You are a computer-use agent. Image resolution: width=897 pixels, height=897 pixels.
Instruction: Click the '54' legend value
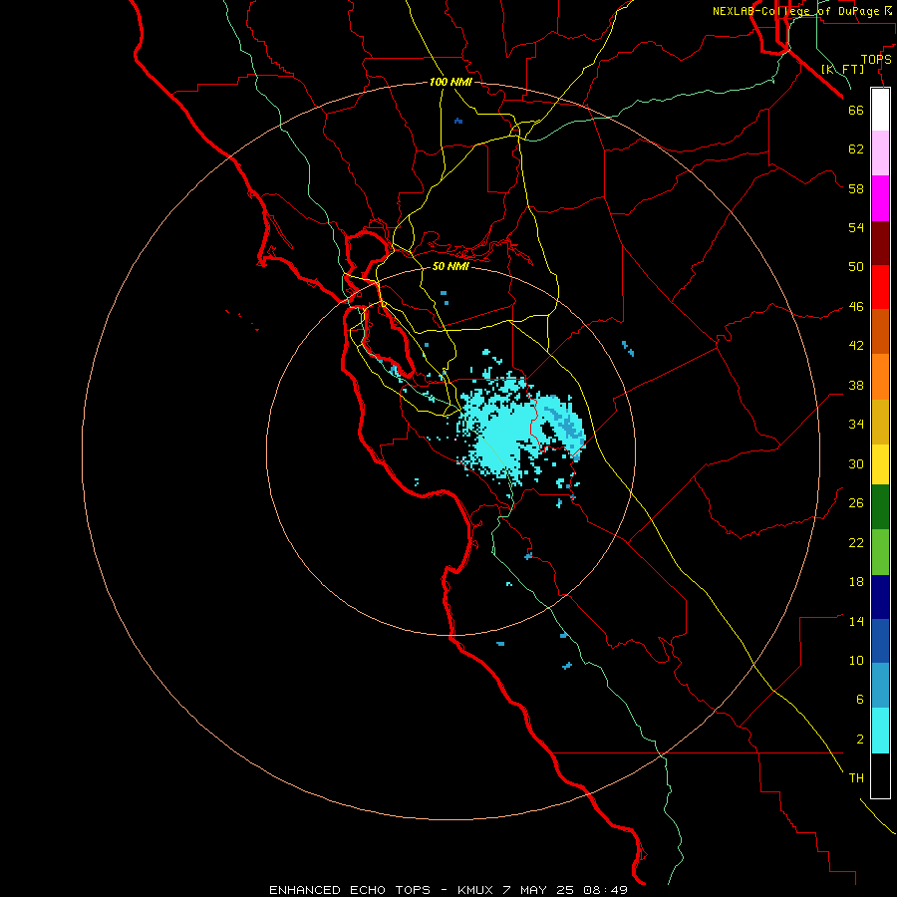coord(856,227)
